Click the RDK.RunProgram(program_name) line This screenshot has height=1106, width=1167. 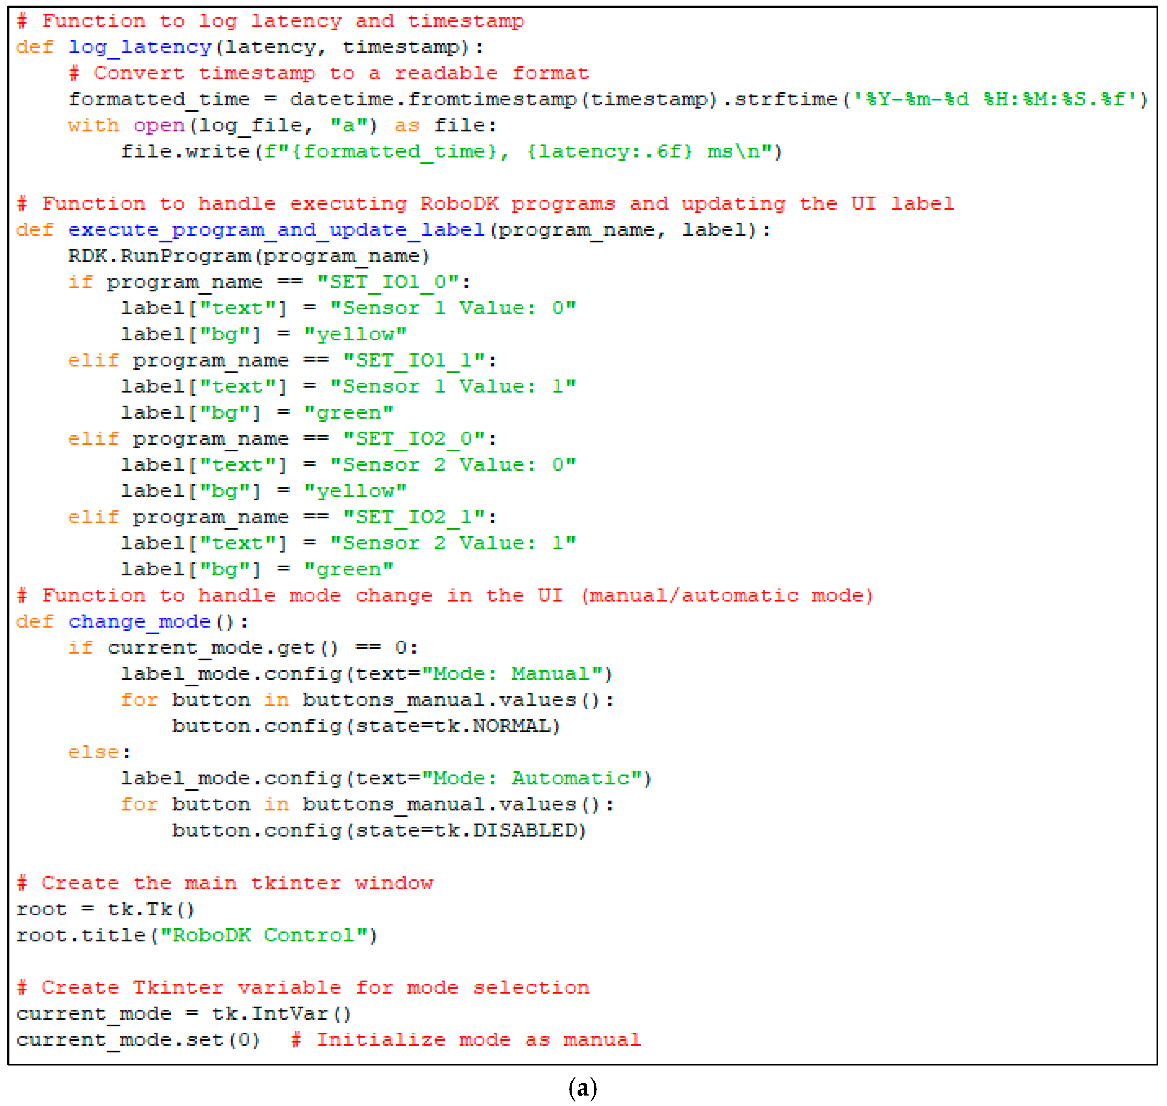coord(249,256)
